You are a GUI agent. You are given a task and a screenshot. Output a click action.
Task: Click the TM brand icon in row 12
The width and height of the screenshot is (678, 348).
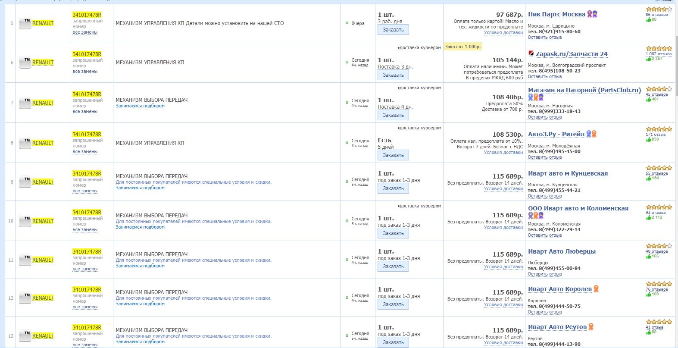[25, 298]
